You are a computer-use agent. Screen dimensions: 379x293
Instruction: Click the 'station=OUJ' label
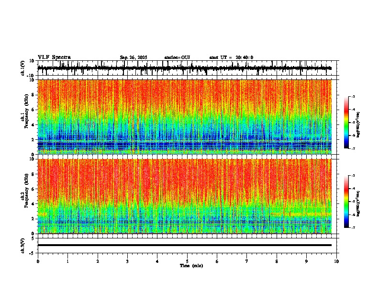click(x=177, y=57)
